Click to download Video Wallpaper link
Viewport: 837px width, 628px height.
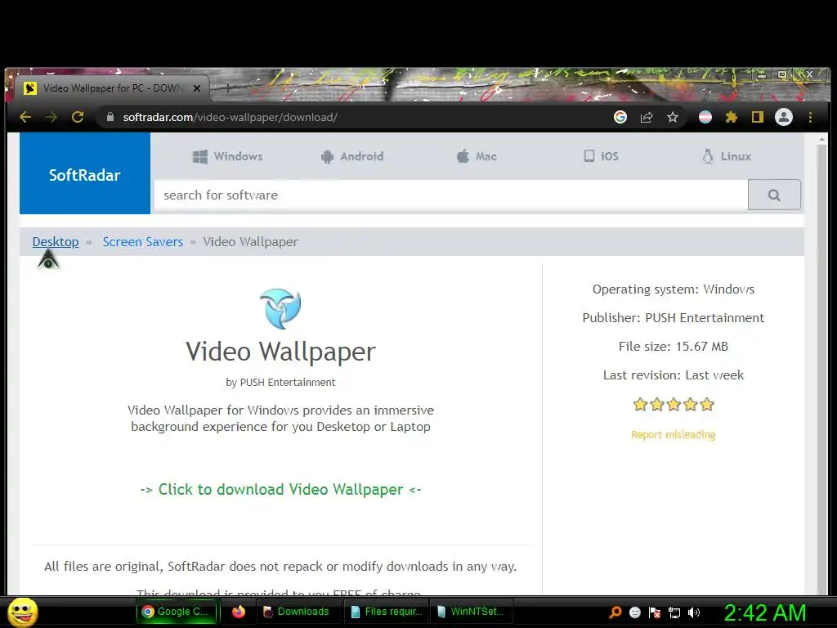pyautogui.click(x=281, y=489)
